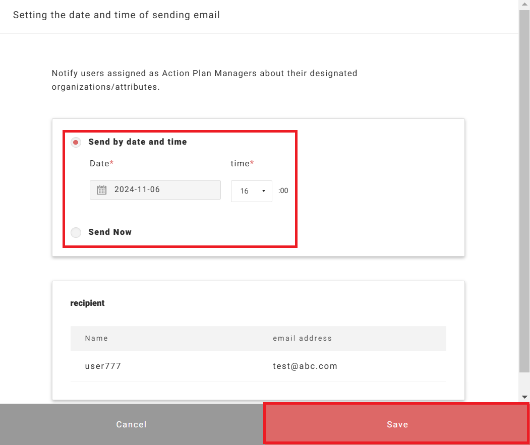Click the 'recipient' section heading
This screenshot has height=445, width=530.
point(88,303)
